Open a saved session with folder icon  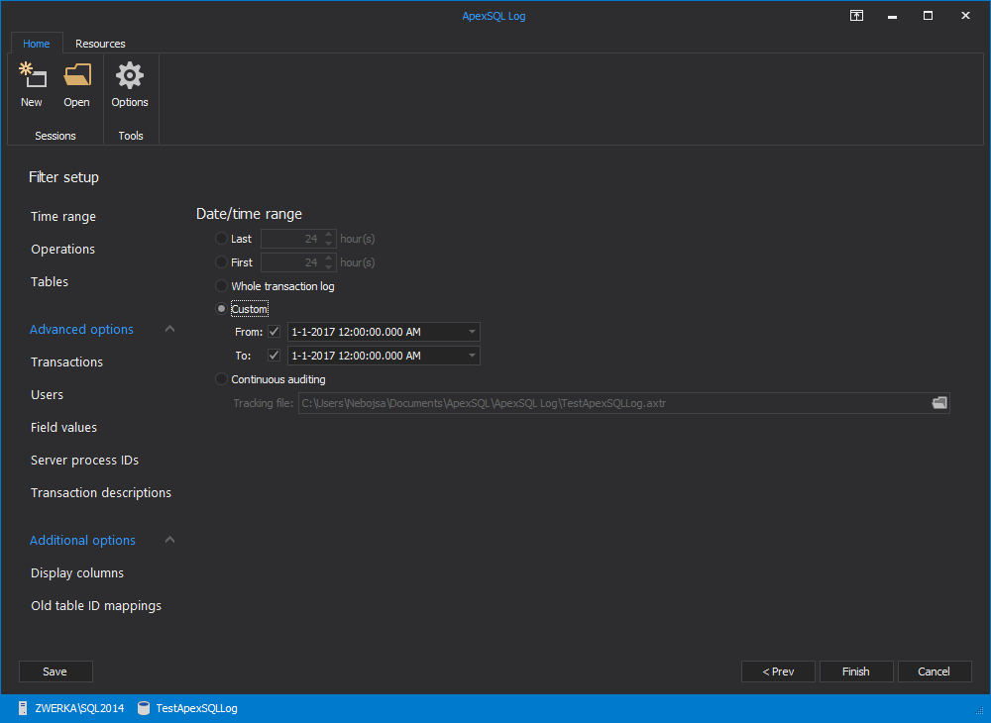point(76,85)
